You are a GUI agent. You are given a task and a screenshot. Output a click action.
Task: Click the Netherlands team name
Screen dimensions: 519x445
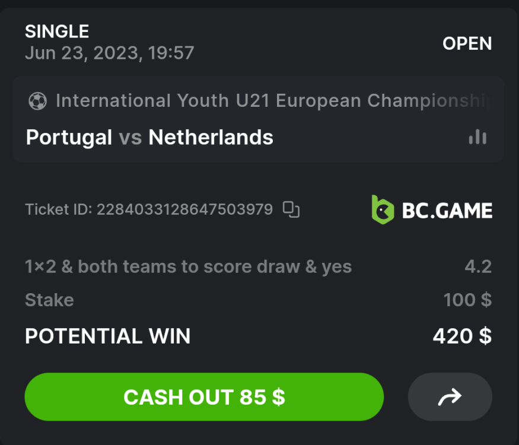pos(211,138)
